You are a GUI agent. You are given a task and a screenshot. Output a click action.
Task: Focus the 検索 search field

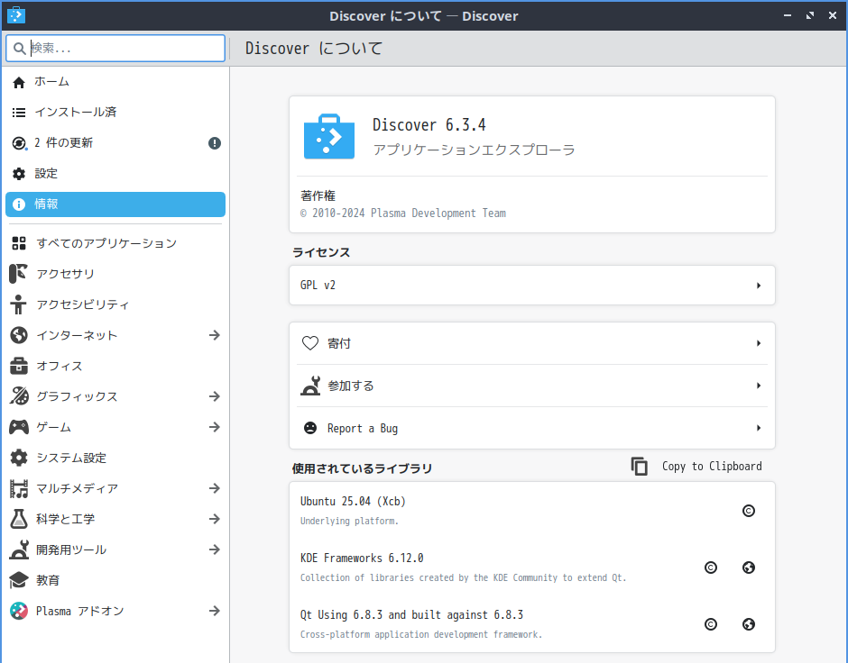(115, 49)
